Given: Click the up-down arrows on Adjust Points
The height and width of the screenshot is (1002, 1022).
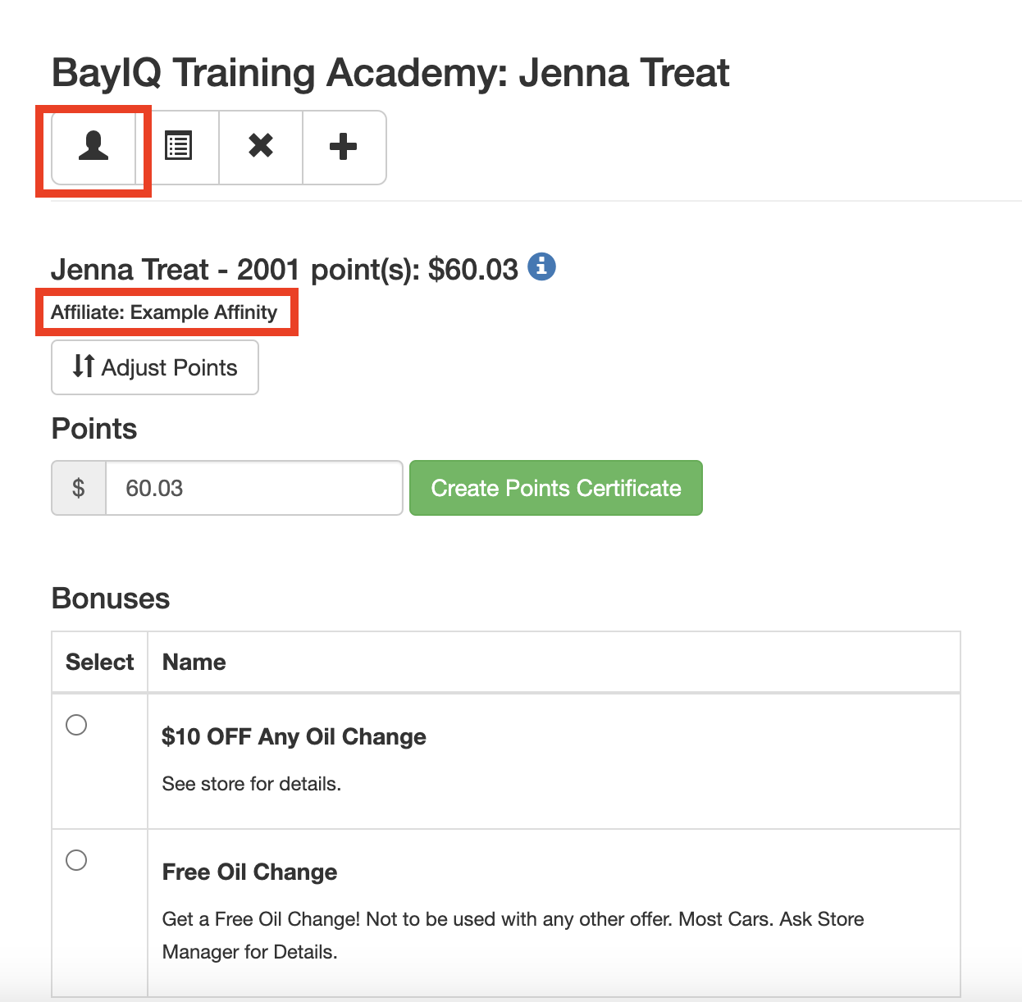Looking at the screenshot, I should 84,367.
